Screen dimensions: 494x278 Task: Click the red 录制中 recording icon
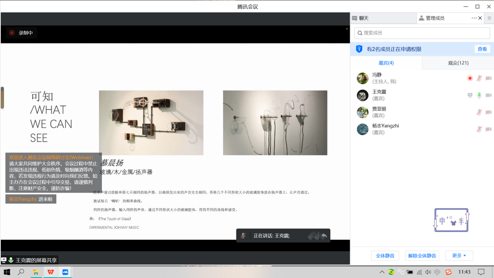point(12,33)
